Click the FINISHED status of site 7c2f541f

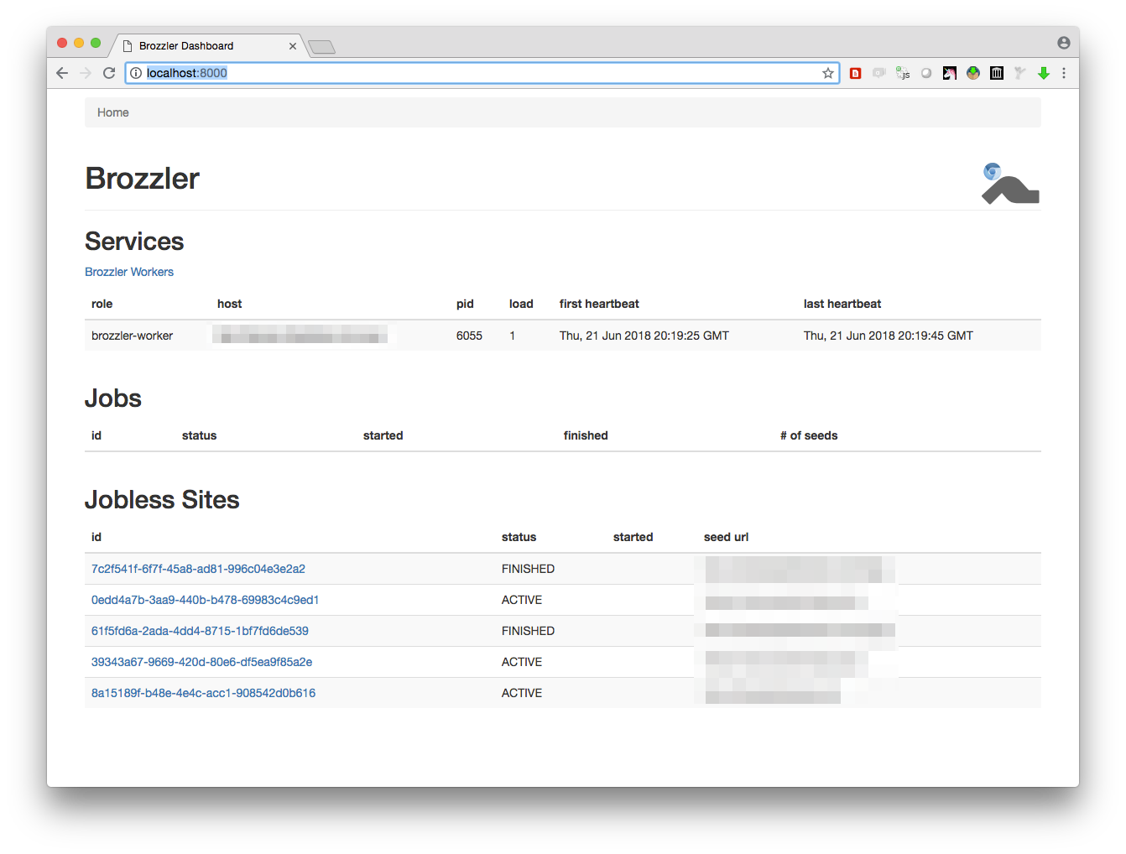tap(528, 569)
